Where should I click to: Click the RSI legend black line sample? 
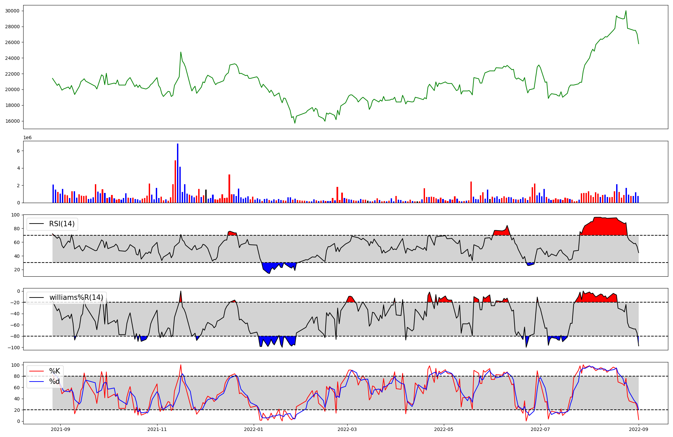coord(37,224)
